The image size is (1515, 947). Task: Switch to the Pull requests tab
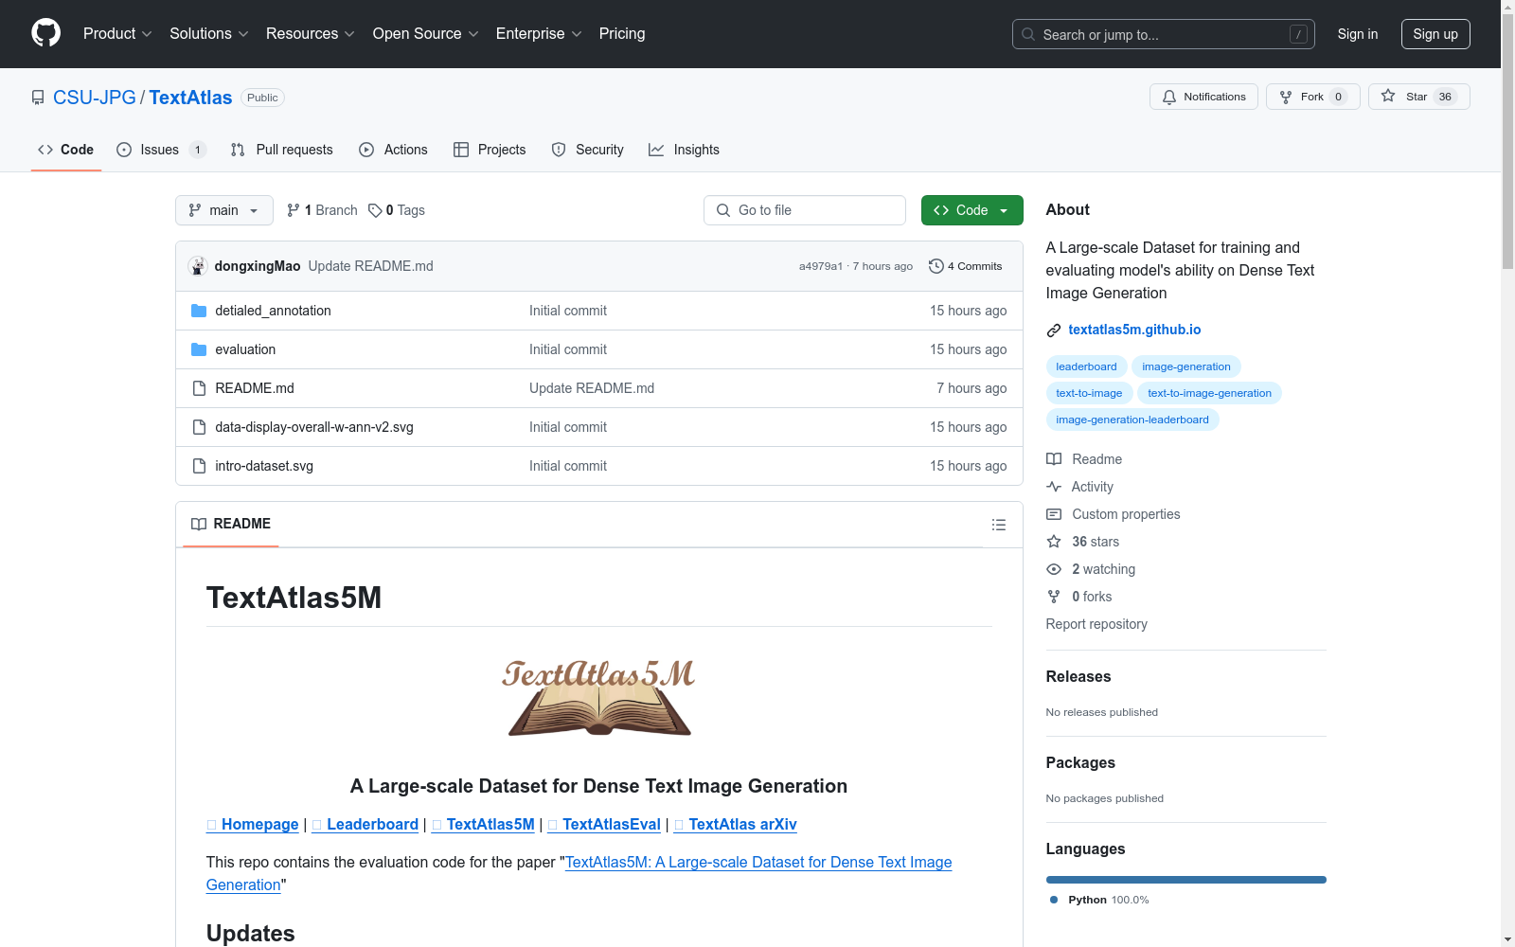coord(282,150)
